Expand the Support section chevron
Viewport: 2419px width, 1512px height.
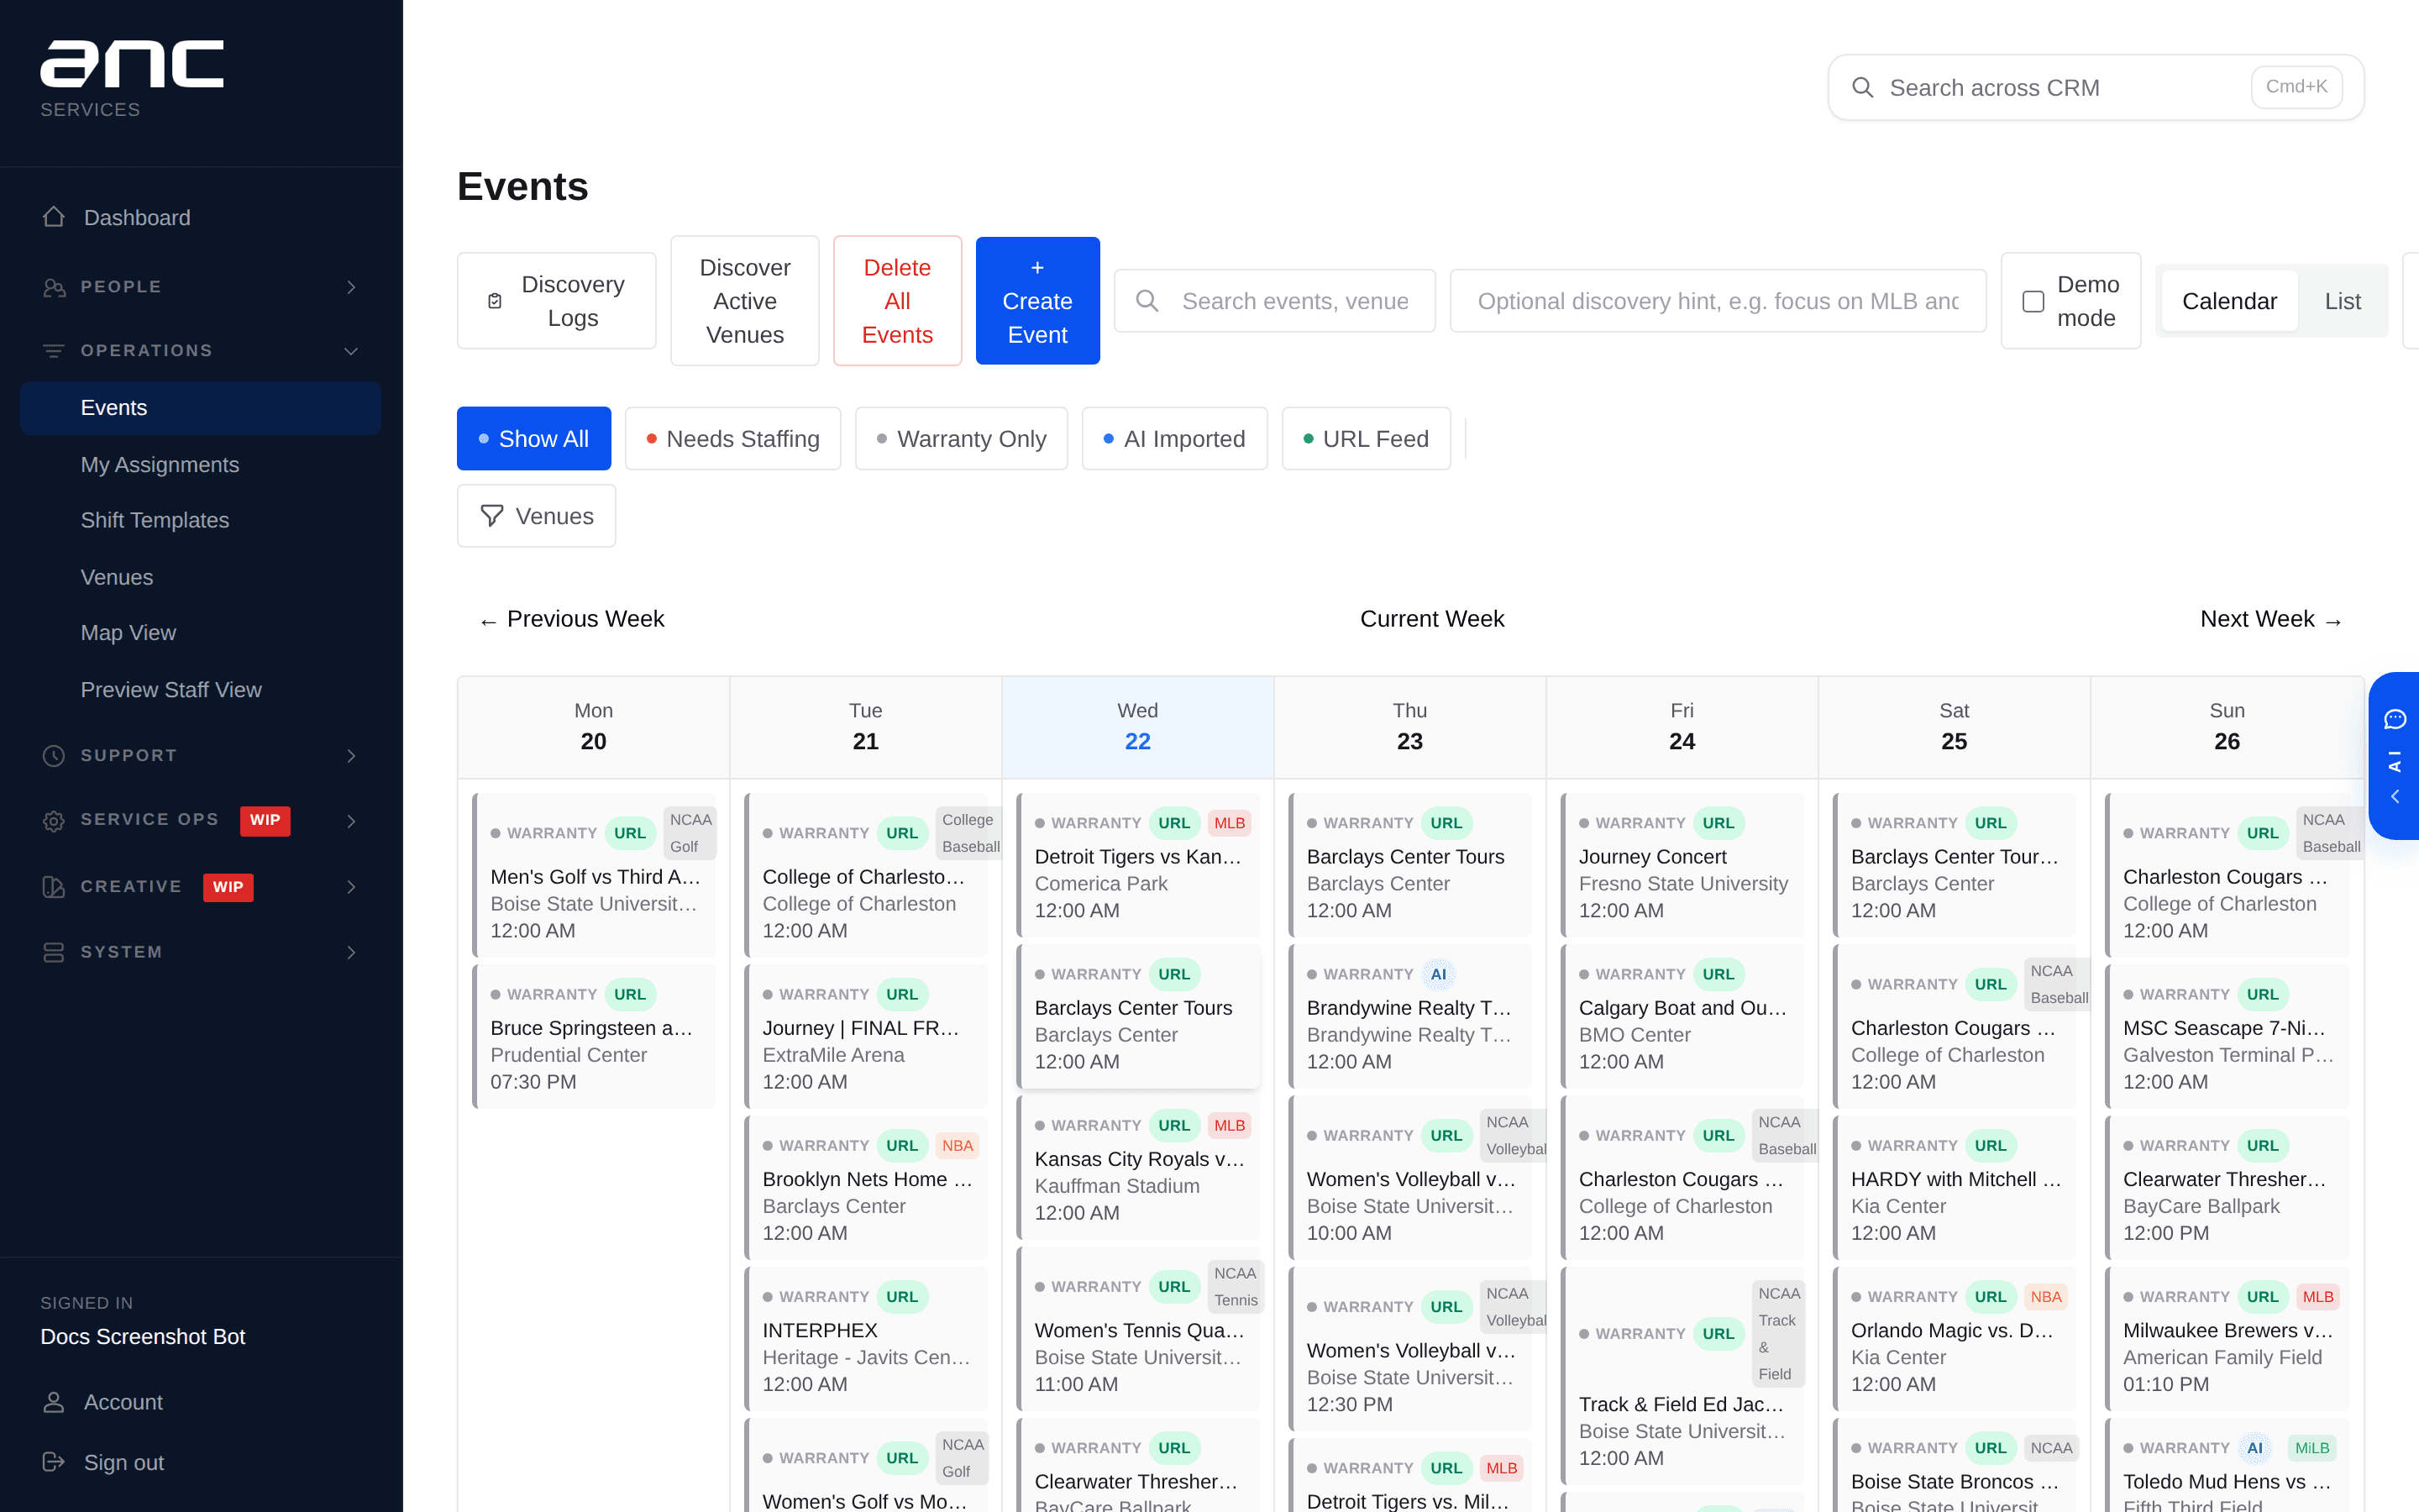351,756
